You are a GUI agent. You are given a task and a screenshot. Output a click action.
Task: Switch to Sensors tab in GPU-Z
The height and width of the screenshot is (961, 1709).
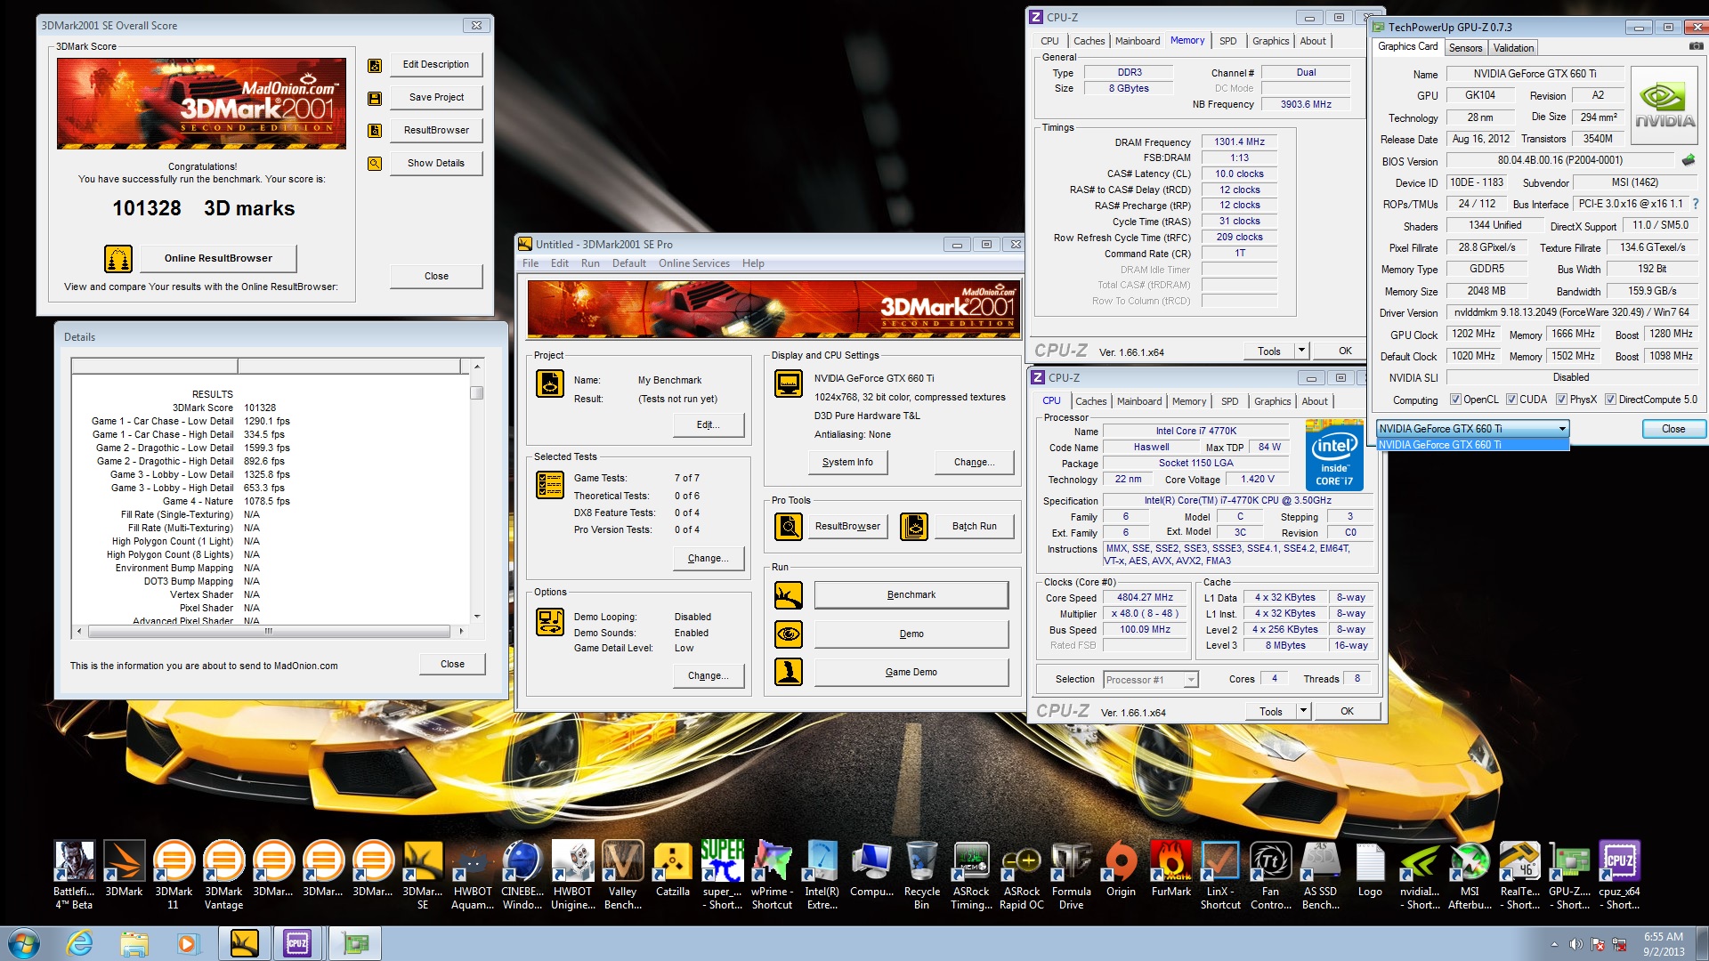[1465, 48]
